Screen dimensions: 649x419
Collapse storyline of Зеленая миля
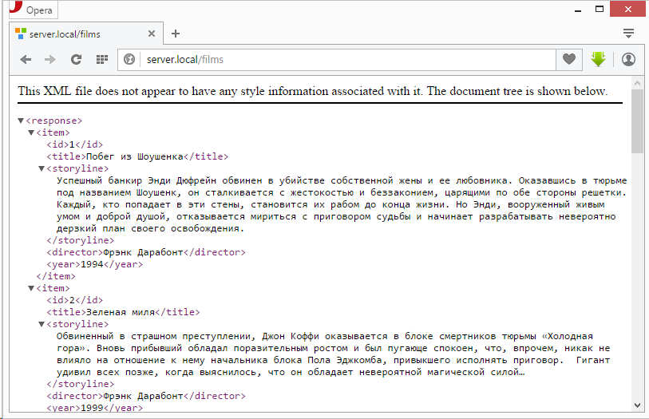42,324
